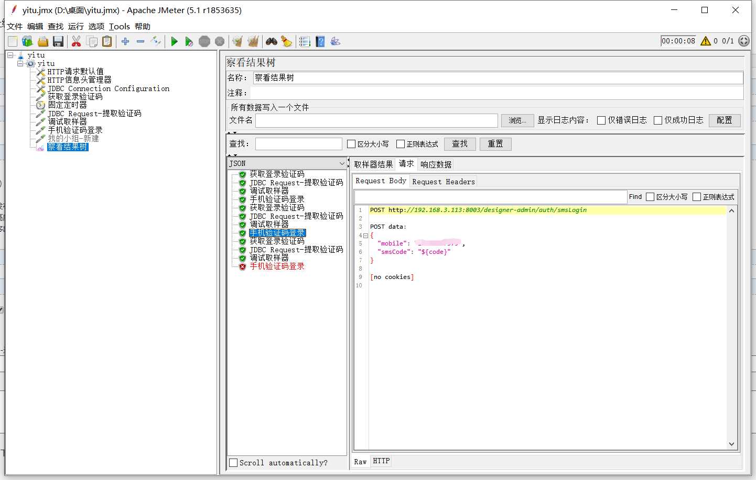The image size is (756, 480).
Task: Open Search with binoculars icon
Action: [272, 41]
